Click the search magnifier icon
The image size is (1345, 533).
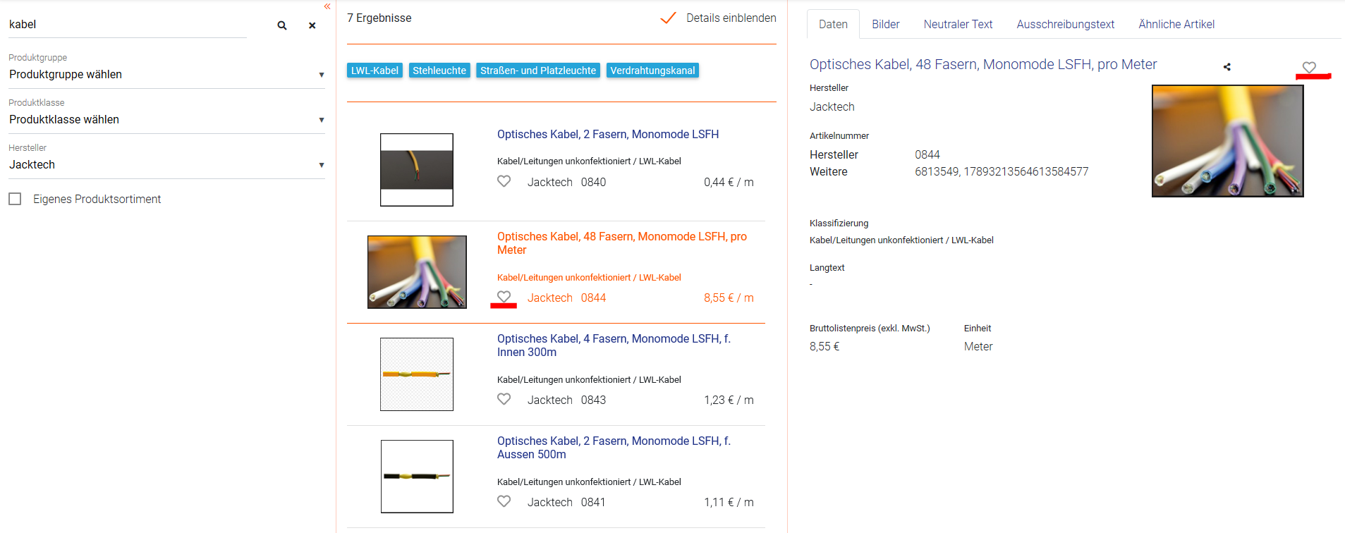[282, 25]
